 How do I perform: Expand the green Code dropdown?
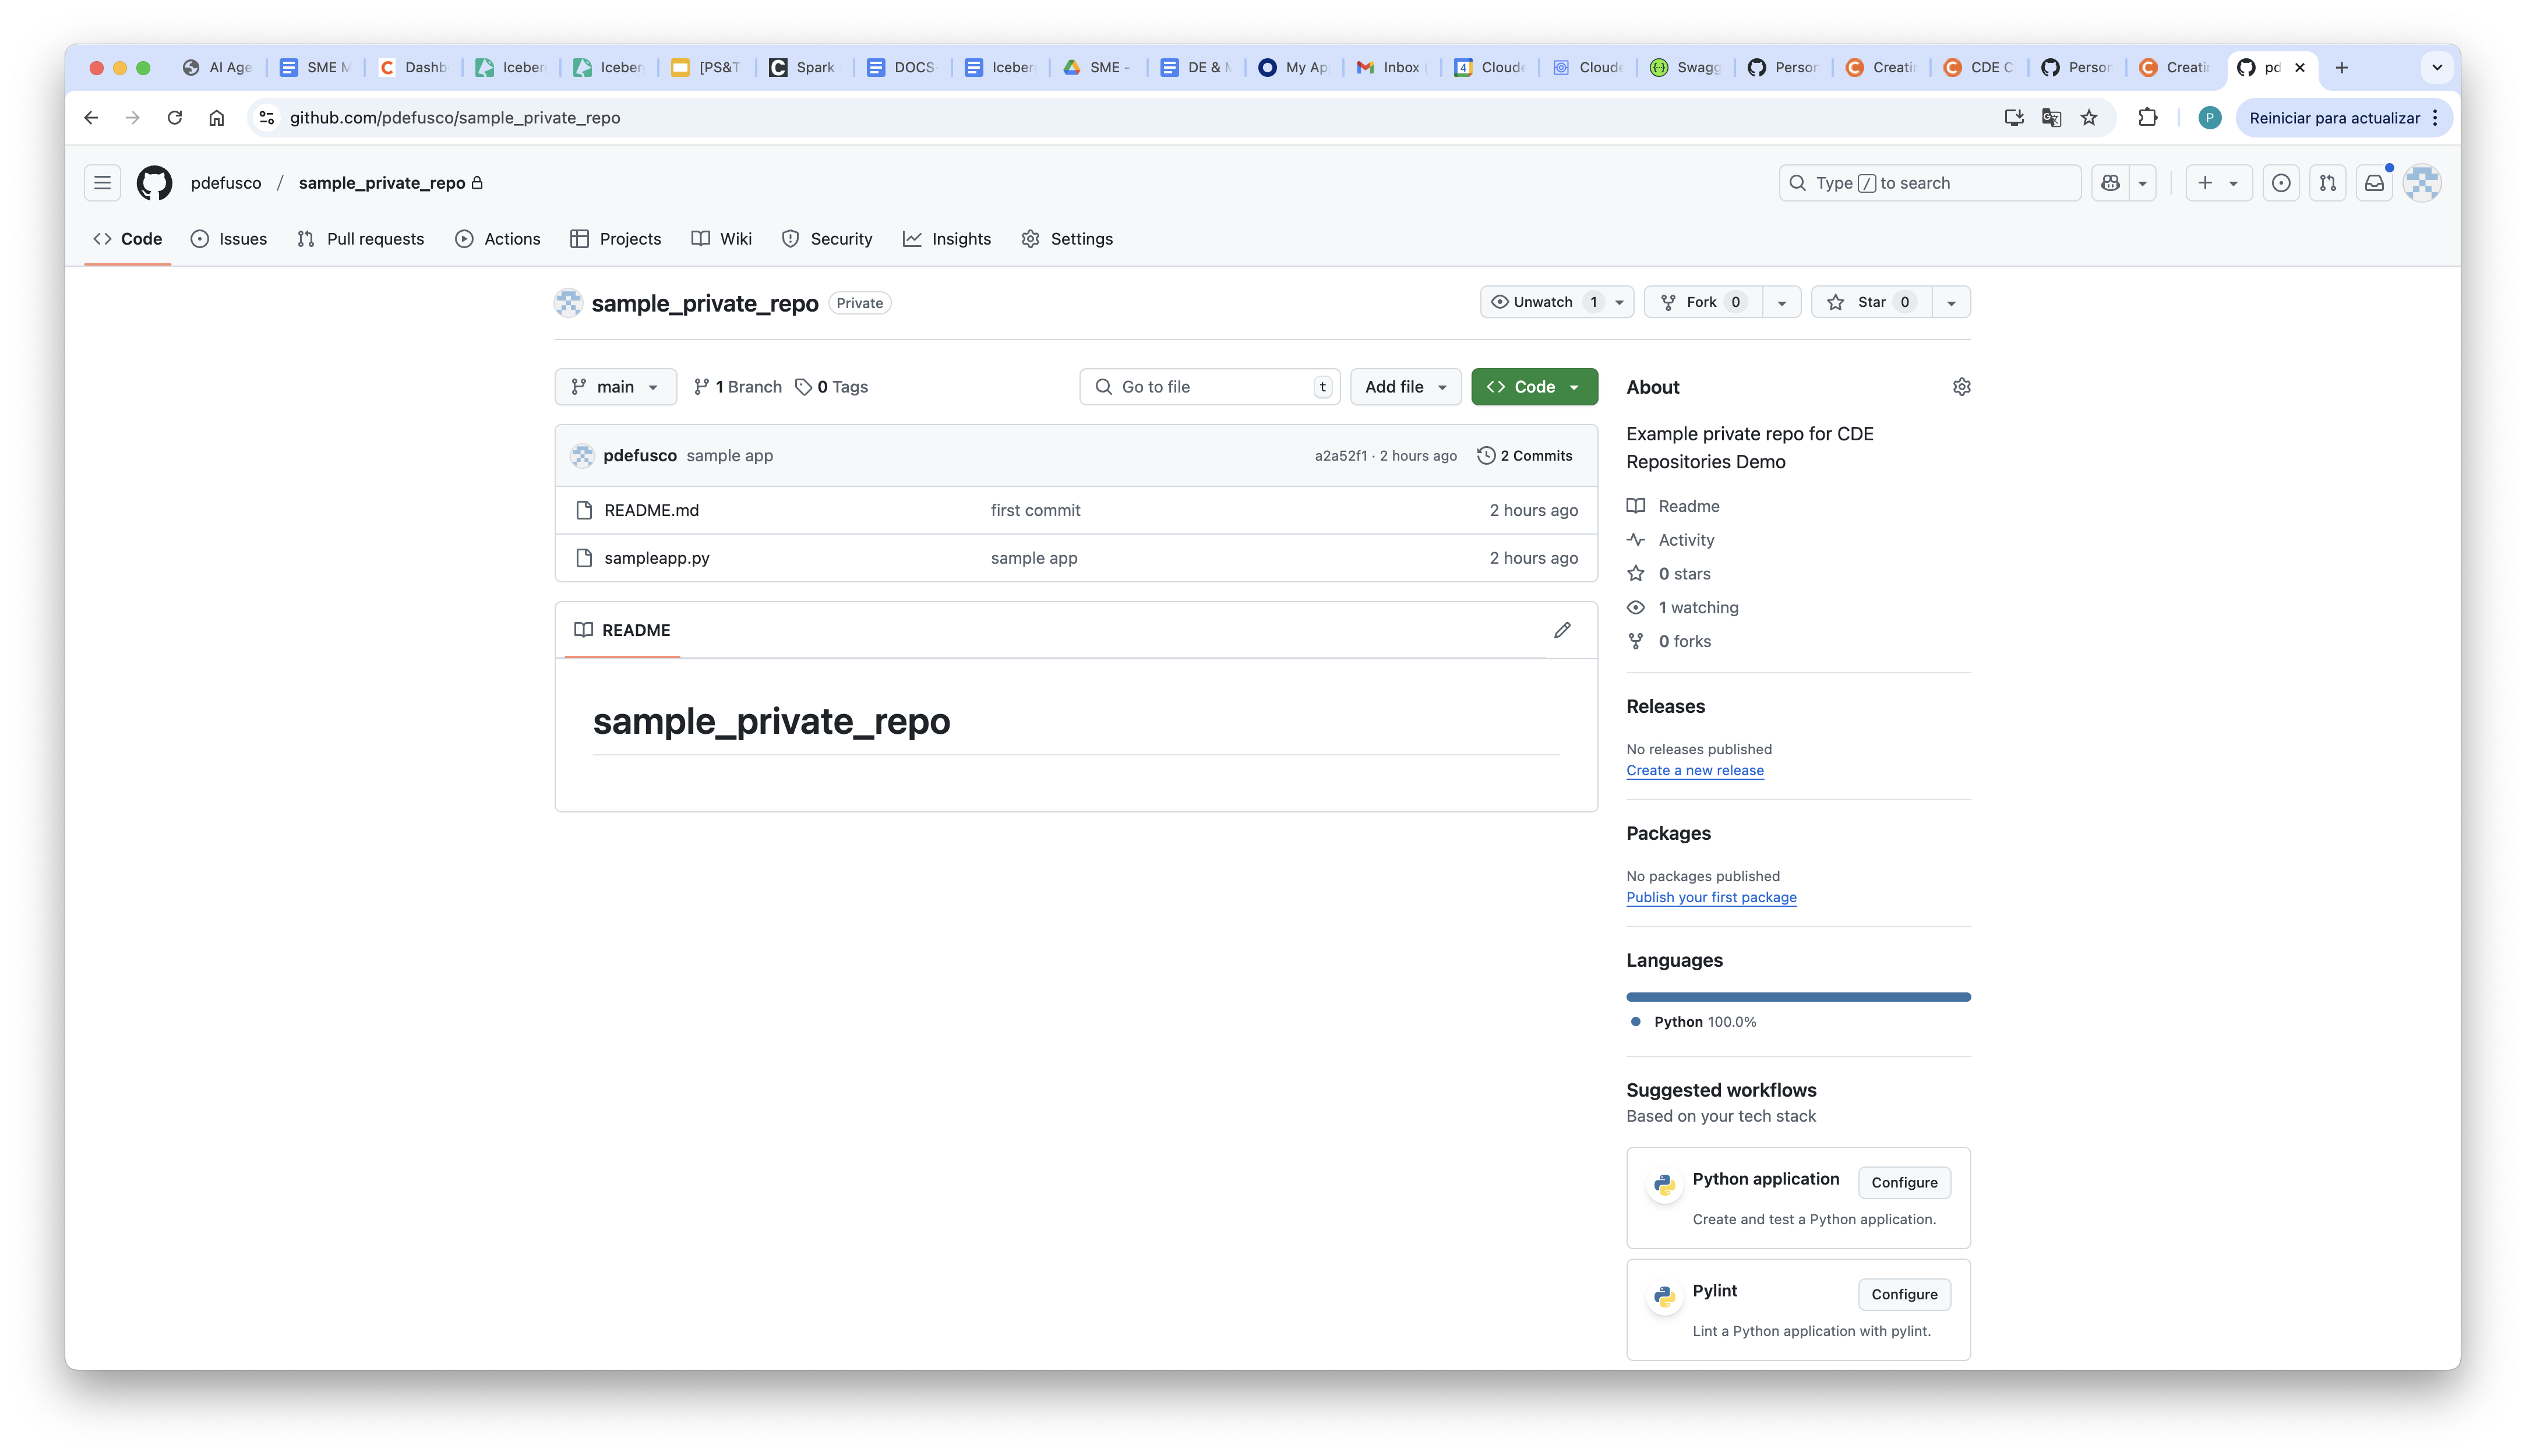tap(1533, 387)
